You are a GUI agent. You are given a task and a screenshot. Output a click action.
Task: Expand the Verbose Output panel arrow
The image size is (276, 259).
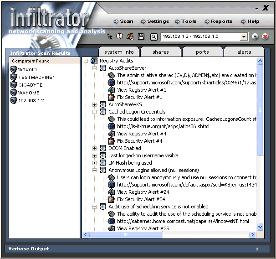point(257,249)
